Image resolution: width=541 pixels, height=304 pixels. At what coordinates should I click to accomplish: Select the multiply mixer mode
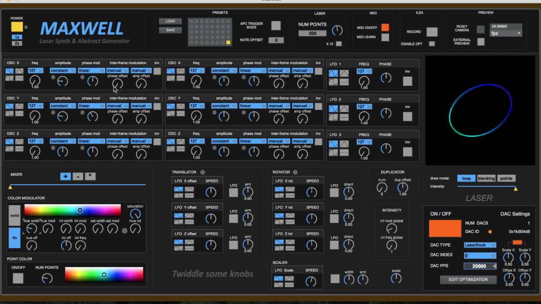[x=90, y=176]
